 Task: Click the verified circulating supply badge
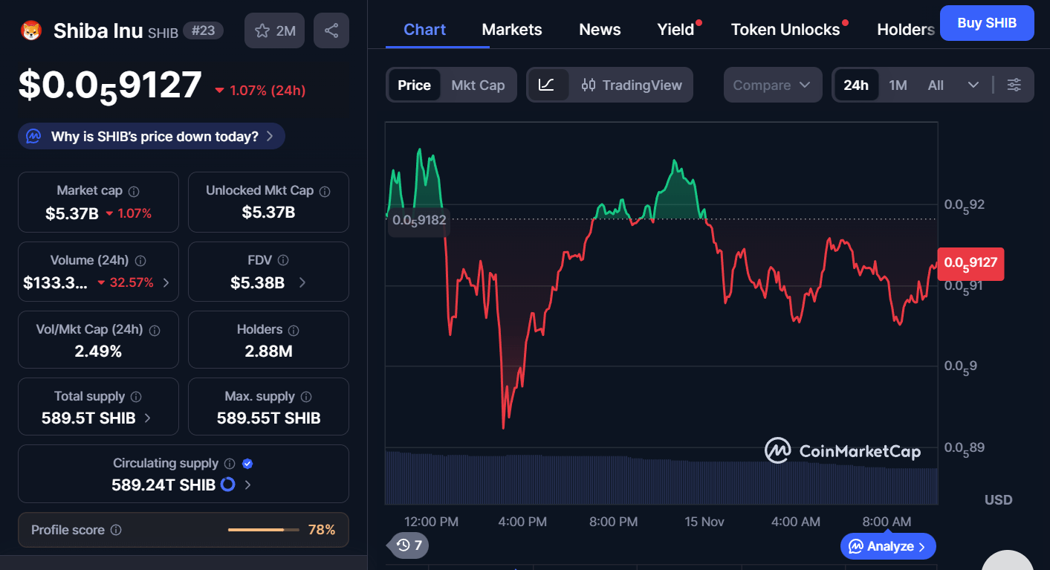248,464
